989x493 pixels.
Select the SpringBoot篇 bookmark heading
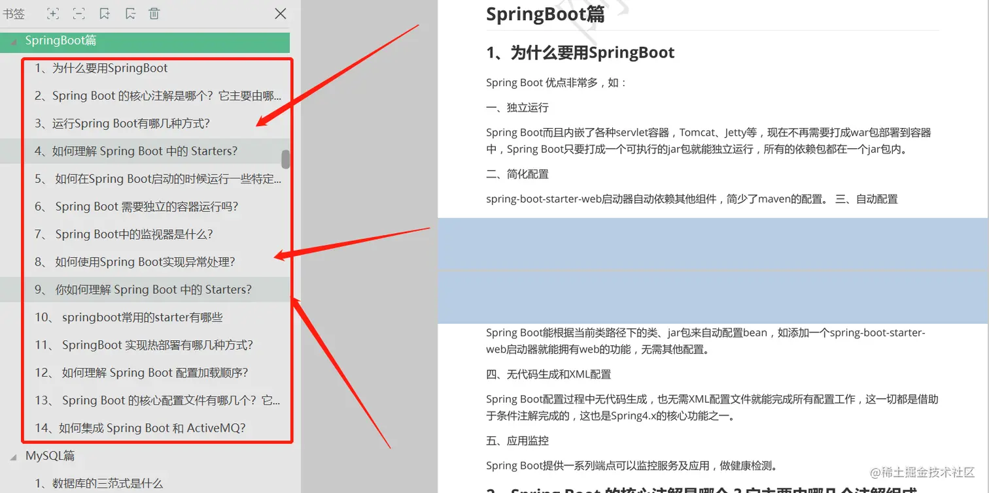61,40
